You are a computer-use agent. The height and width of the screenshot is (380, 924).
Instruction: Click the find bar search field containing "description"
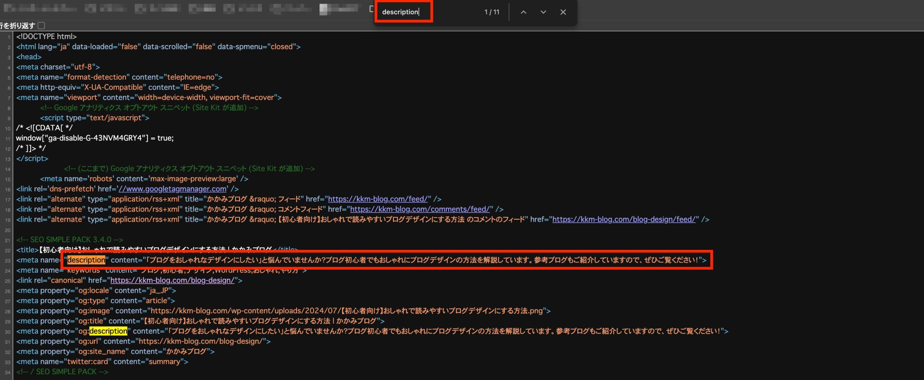click(404, 12)
